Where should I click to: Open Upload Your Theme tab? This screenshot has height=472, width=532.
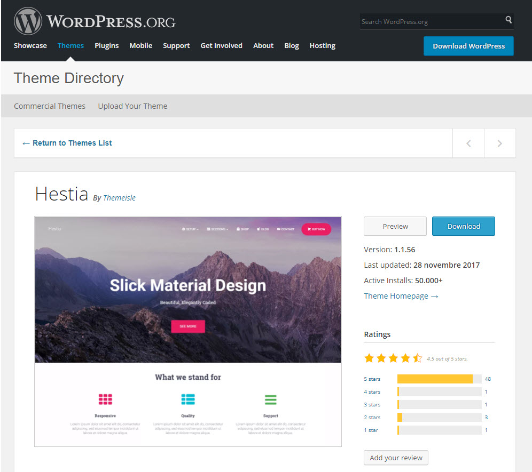(x=132, y=106)
